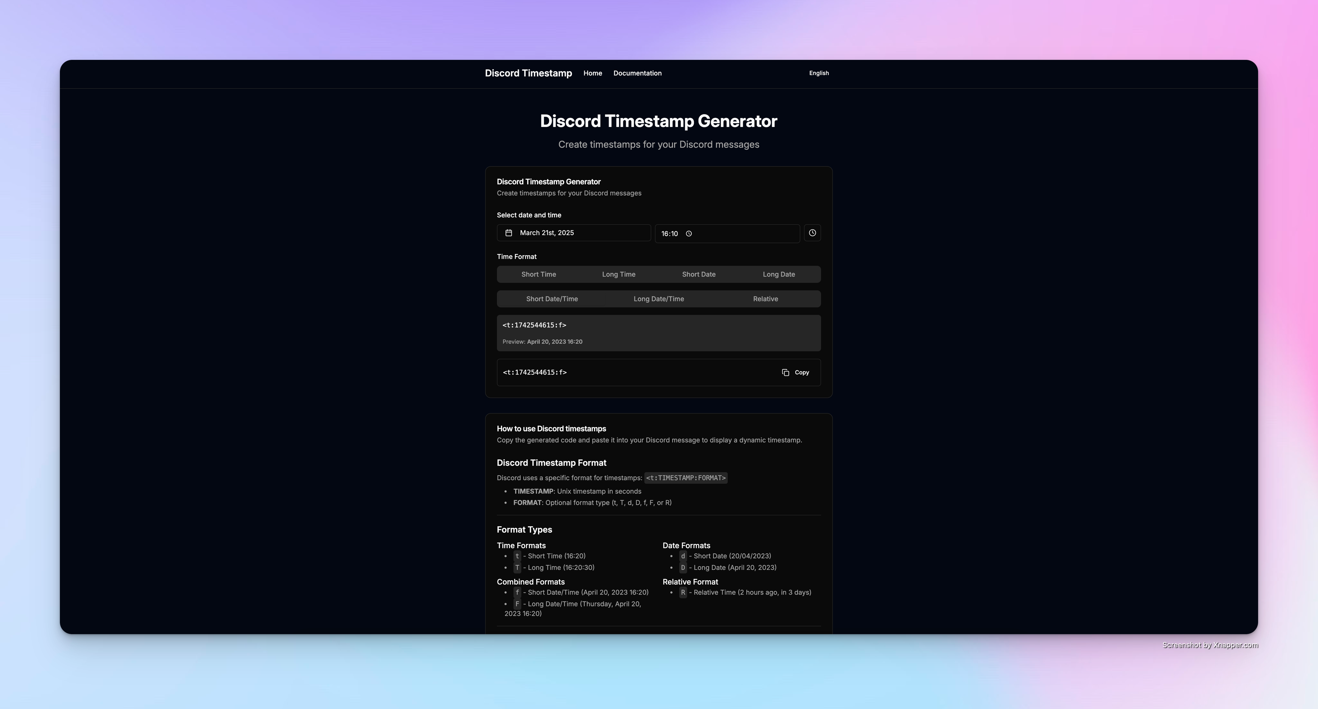
Task: Click the timestamp code in preview box
Action: tap(534, 325)
